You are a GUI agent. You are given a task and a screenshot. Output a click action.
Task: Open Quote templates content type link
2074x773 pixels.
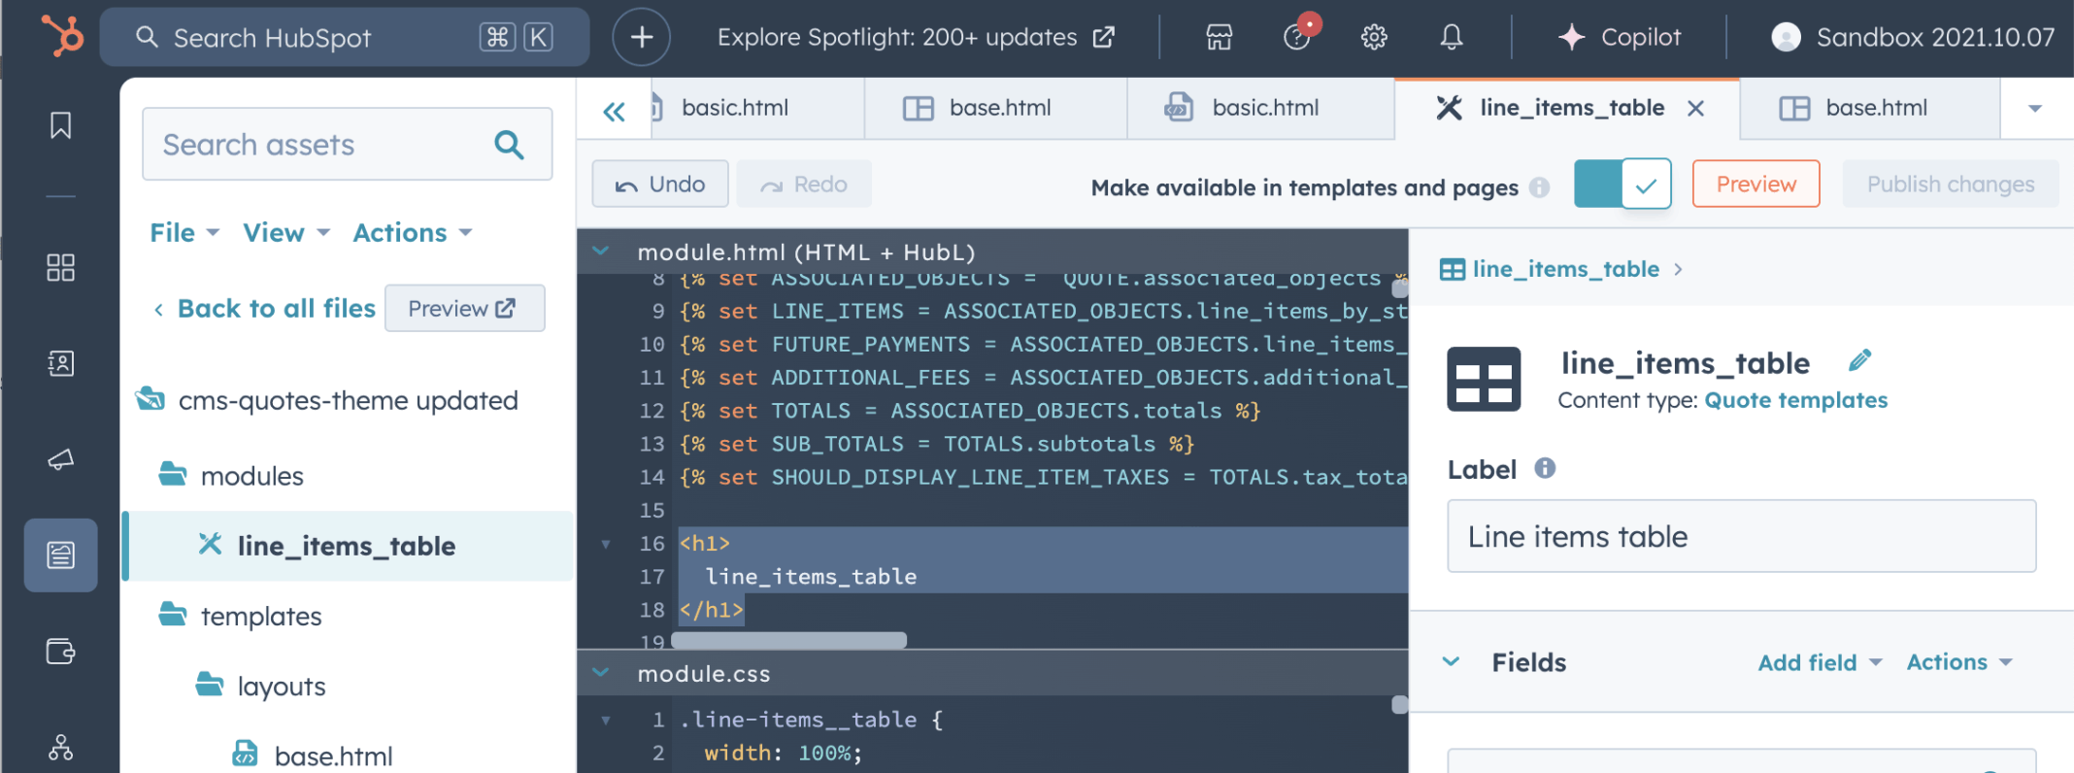tap(1795, 400)
